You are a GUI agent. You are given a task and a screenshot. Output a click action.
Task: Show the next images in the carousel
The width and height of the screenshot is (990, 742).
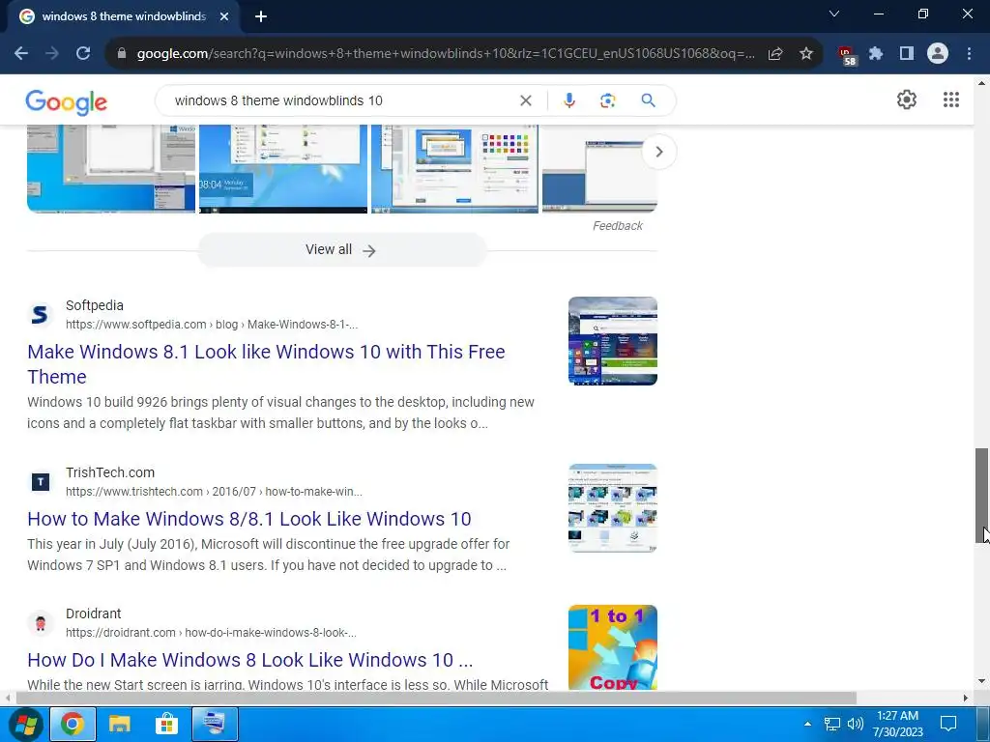pyautogui.click(x=658, y=152)
